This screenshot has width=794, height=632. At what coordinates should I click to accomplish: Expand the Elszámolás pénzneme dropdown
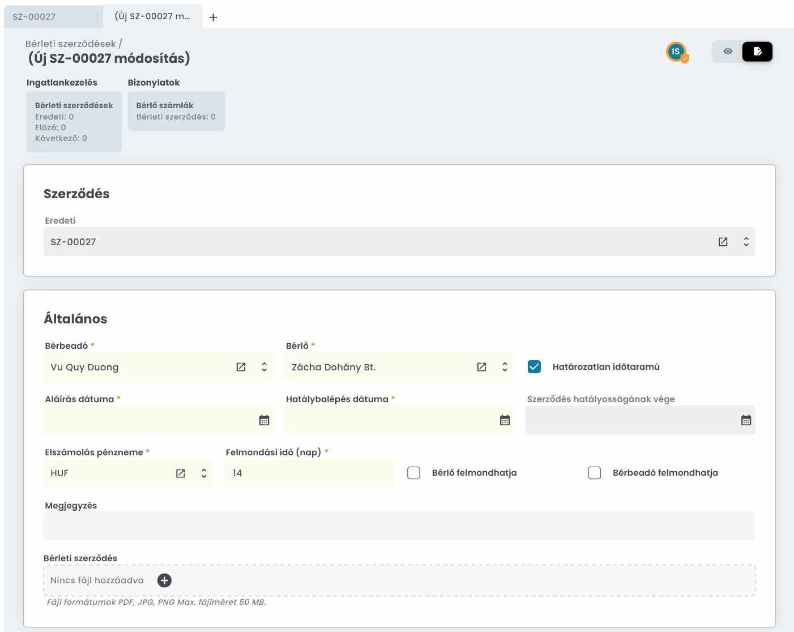pos(204,473)
